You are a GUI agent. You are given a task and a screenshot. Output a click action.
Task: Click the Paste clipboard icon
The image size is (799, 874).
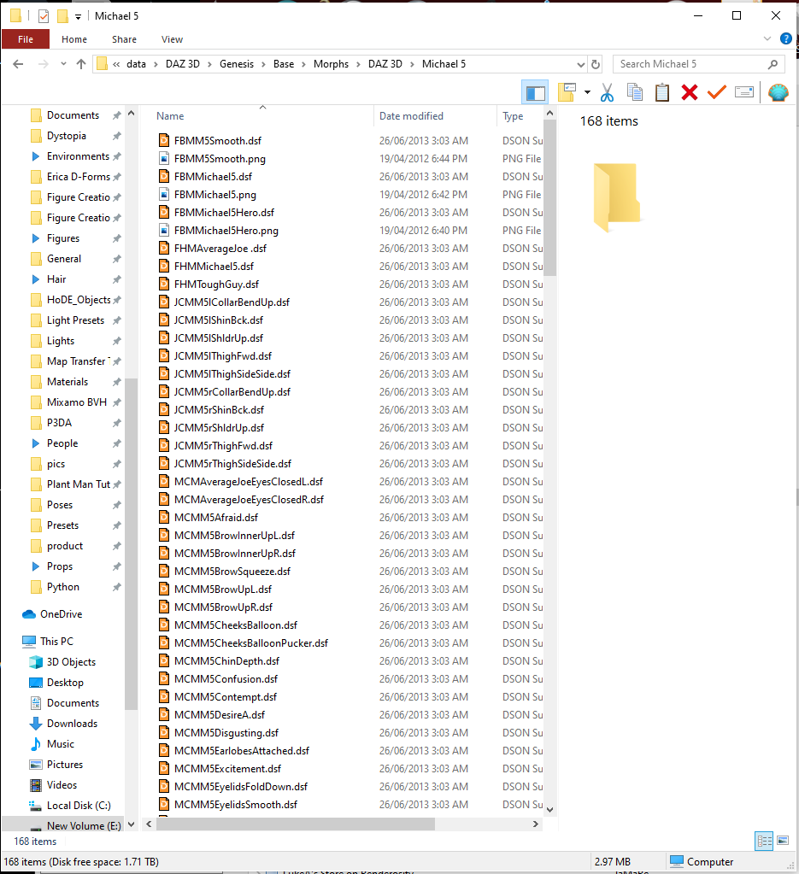(661, 92)
